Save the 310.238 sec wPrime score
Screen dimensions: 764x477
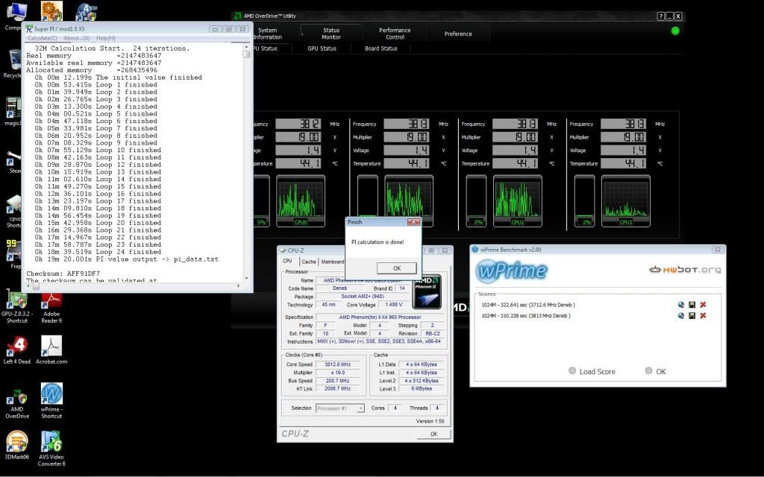tap(692, 315)
